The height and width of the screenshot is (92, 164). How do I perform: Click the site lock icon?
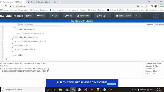[11, 6]
